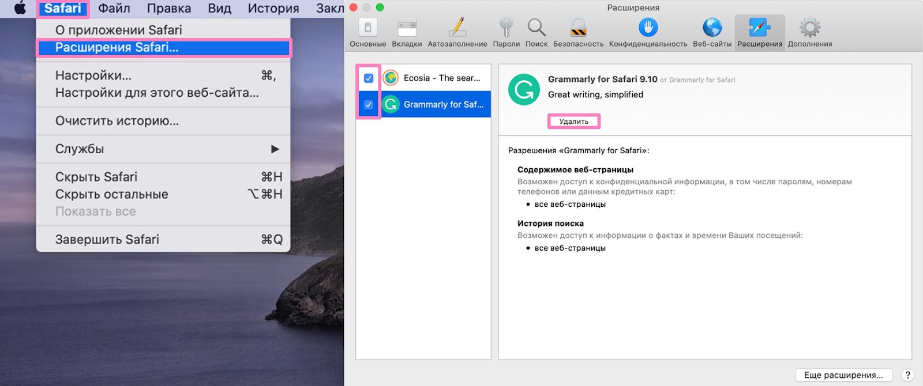This screenshot has width=923, height=386.
Task: Open the Файл menu
Action: 114,9
